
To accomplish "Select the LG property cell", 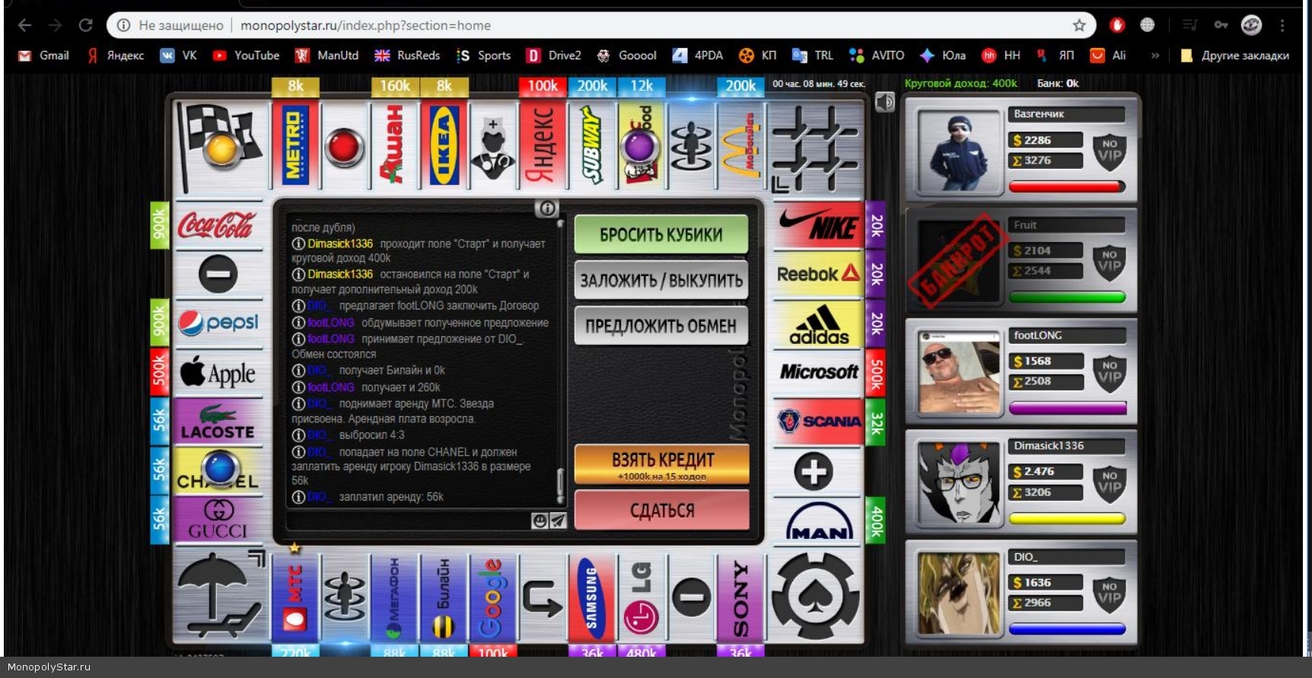I will click(x=642, y=598).
